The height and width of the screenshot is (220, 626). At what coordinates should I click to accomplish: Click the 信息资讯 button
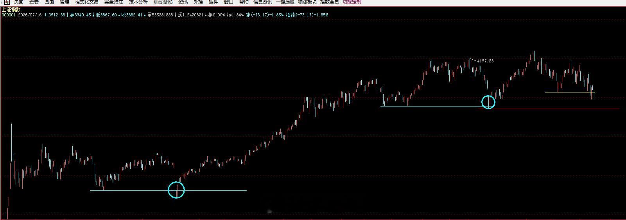click(263, 2)
